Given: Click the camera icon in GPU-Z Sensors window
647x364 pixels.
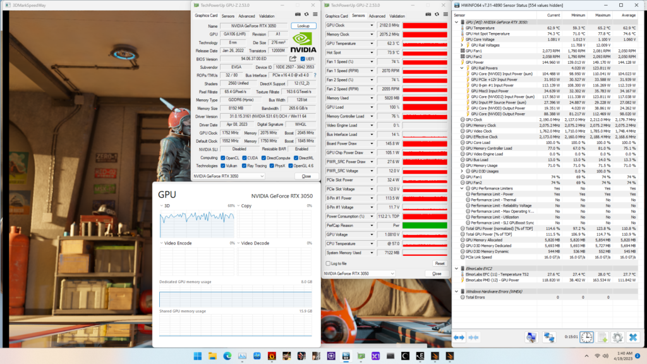Looking at the screenshot, I should click(428, 15).
